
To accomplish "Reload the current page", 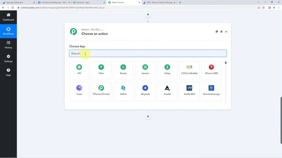I will [13, 8].
